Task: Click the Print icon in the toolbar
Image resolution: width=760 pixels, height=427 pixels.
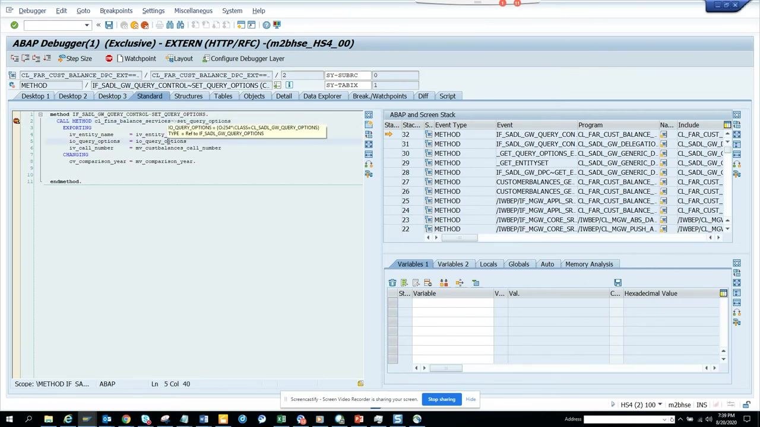Action: (160, 25)
